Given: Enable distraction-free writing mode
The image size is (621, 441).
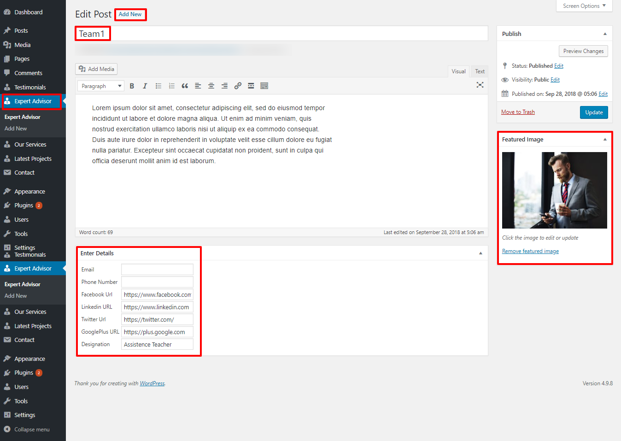Looking at the screenshot, I should point(480,85).
